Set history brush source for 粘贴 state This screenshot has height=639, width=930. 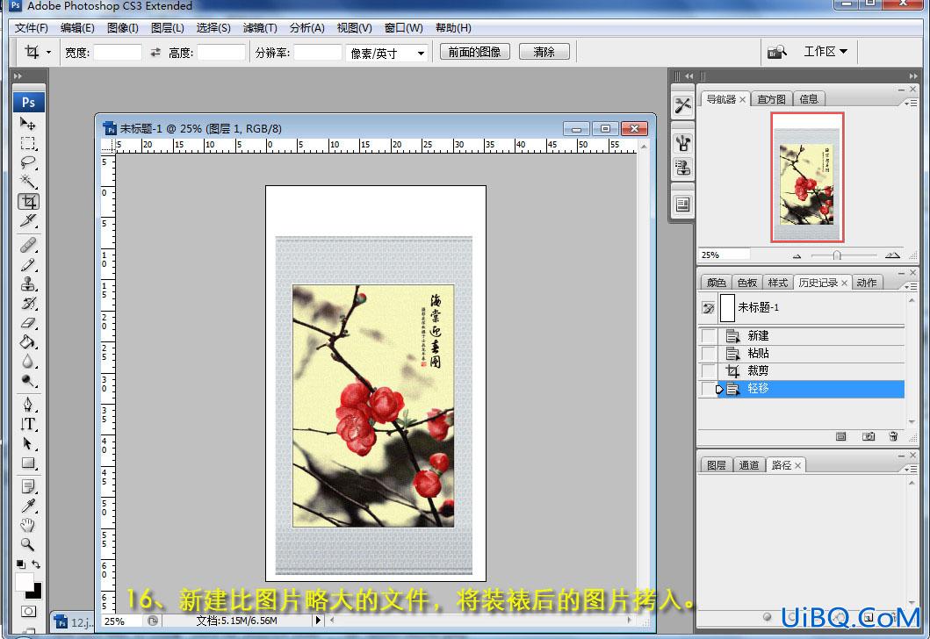point(708,353)
